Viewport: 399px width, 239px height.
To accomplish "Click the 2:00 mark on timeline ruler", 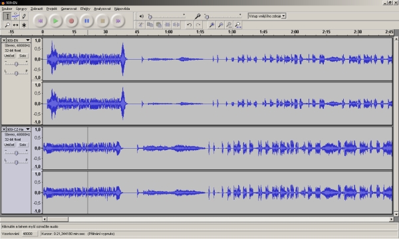I will [x=295, y=32].
